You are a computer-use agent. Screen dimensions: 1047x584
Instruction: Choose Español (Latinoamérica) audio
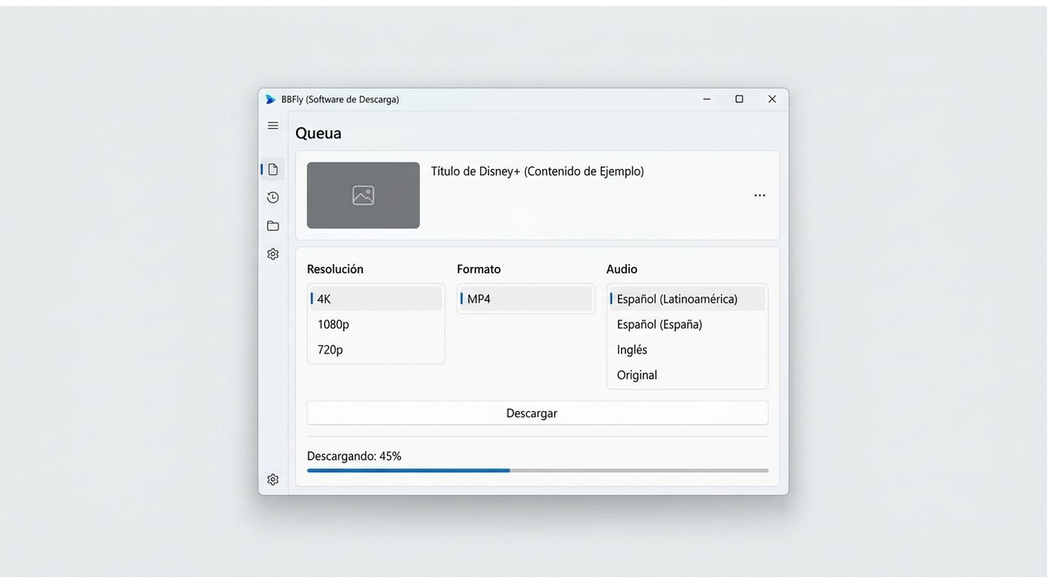pos(687,299)
